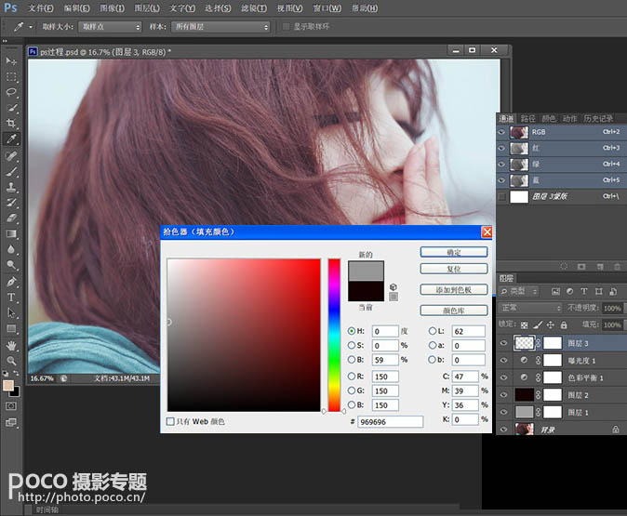Hide the 图层 3 layer
Viewport: 627px width, 516px height.
pyautogui.click(x=503, y=343)
